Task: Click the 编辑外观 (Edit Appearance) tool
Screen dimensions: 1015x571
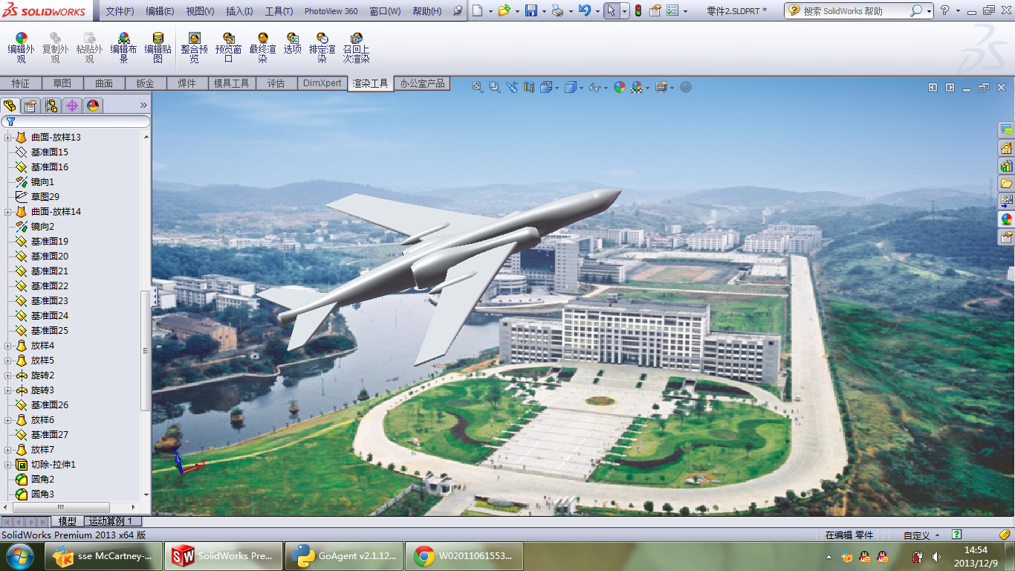Action: 21,48
